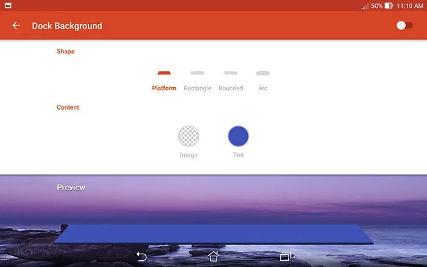This screenshot has height=267, width=427.
Task: Choose the checkered Image content circle
Action: pos(188,136)
